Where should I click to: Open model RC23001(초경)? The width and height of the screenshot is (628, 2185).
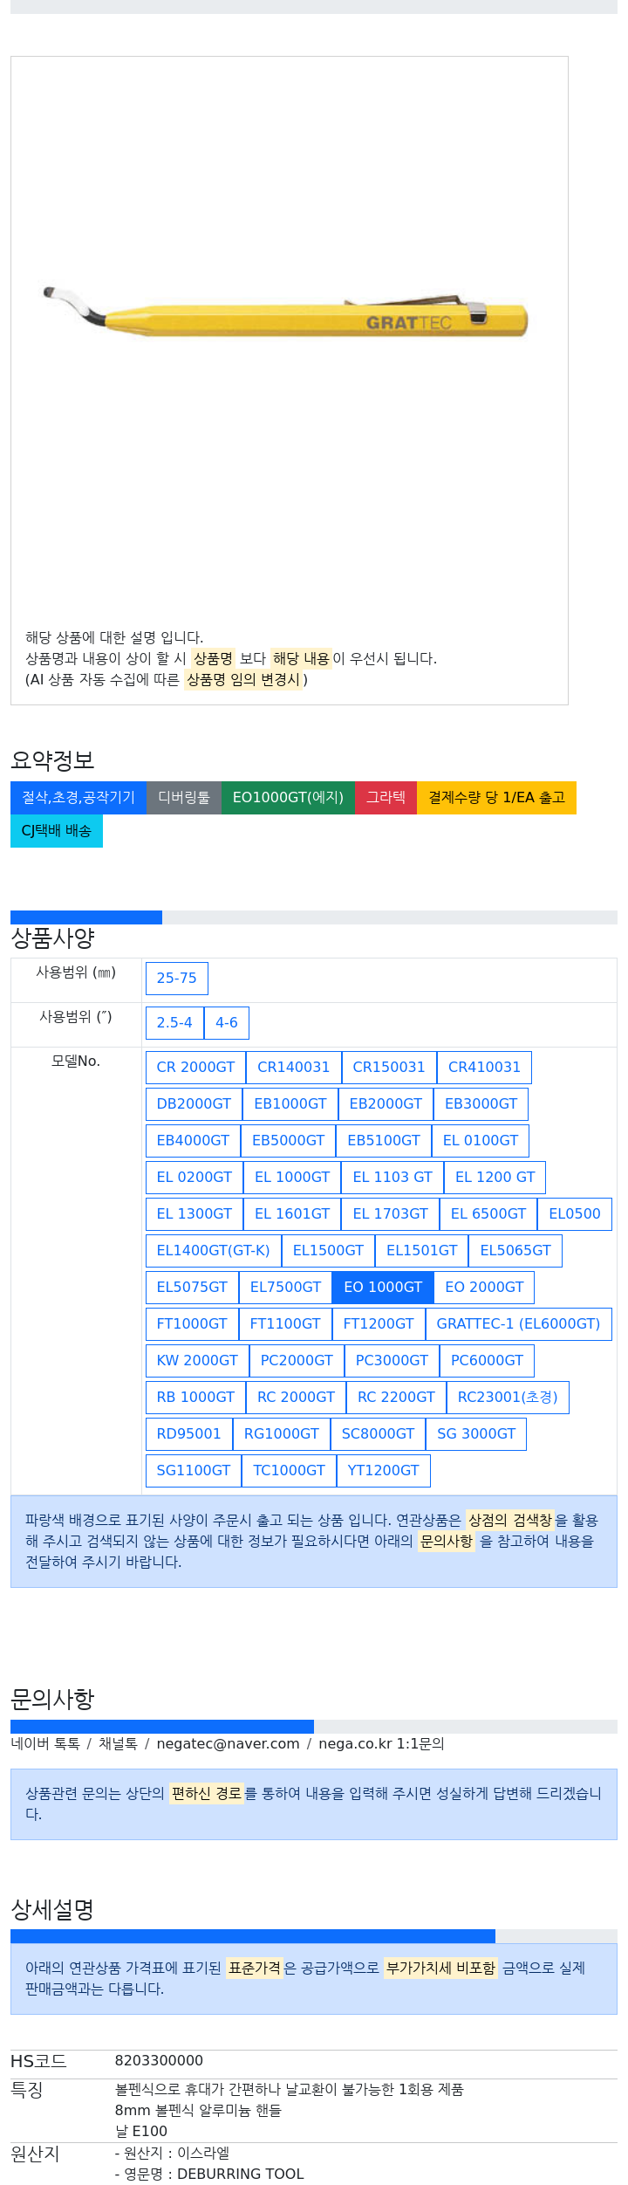[508, 1398]
